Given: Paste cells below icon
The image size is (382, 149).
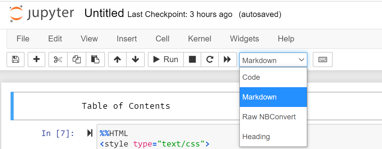Looking at the screenshot, I should pyautogui.click(x=95, y=59).
